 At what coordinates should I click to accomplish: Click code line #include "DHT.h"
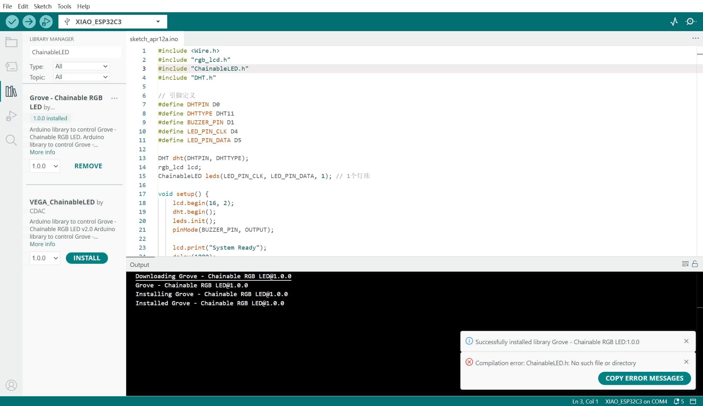[187, 78]
